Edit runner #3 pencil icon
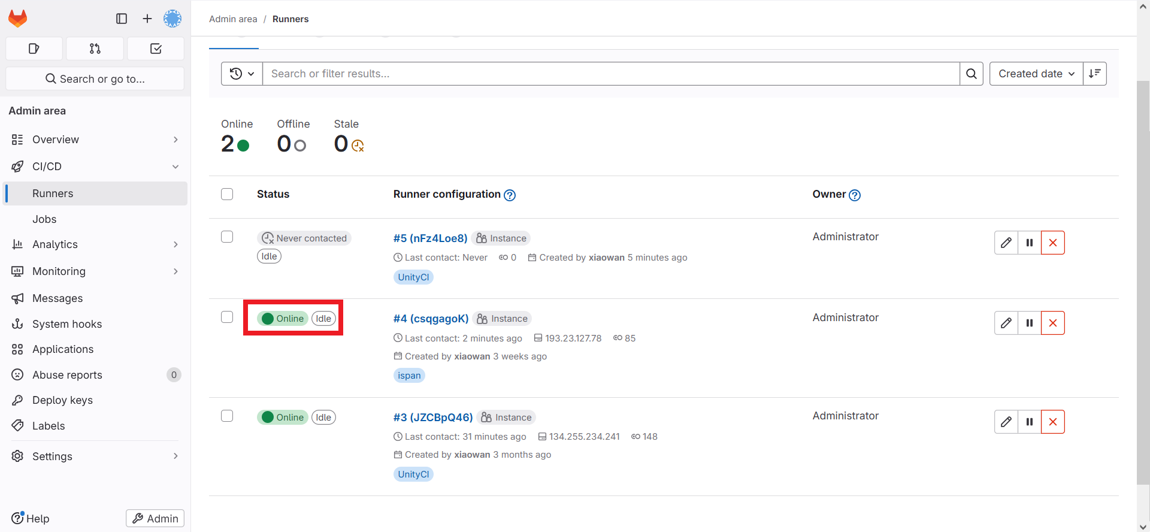 point(1006,422)
